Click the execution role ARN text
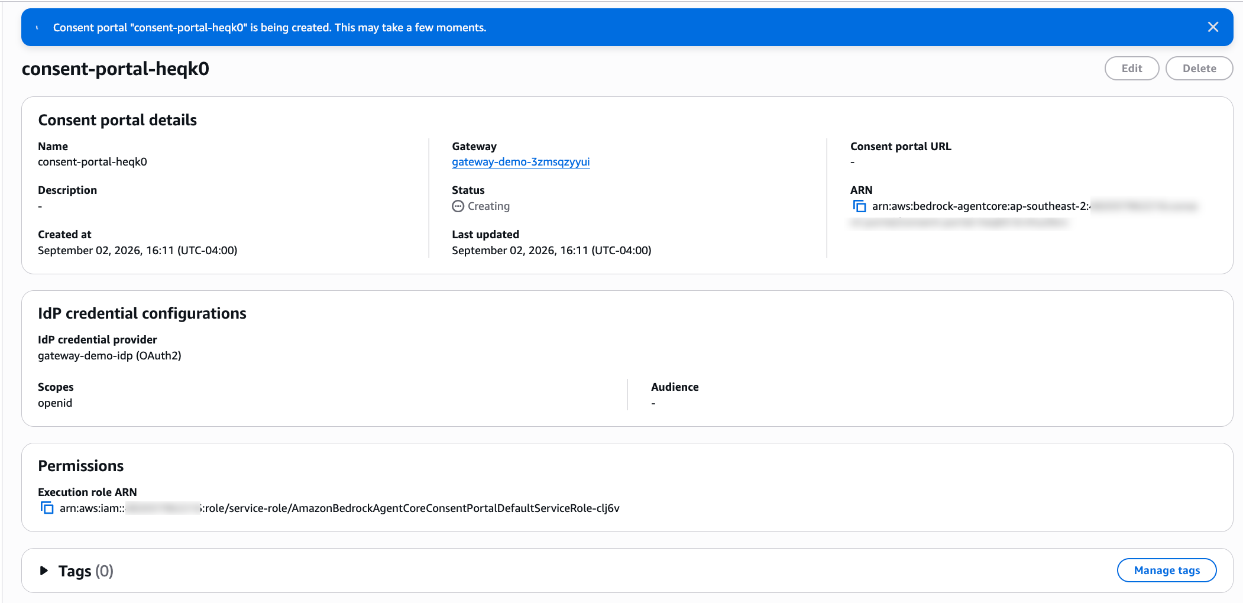The height and width of the screenshot is (603, 1243). tap(339, 508)
